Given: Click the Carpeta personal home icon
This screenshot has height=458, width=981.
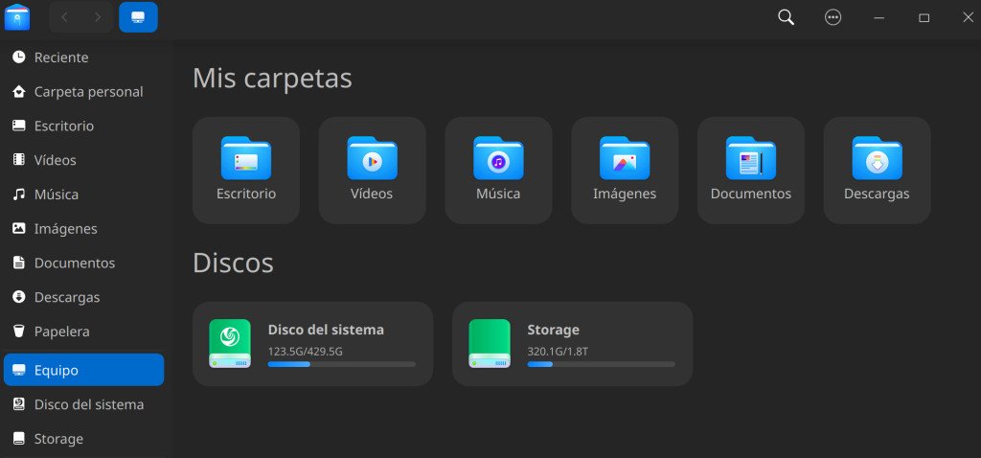Looking at the screenshot, I should (19, 91).
